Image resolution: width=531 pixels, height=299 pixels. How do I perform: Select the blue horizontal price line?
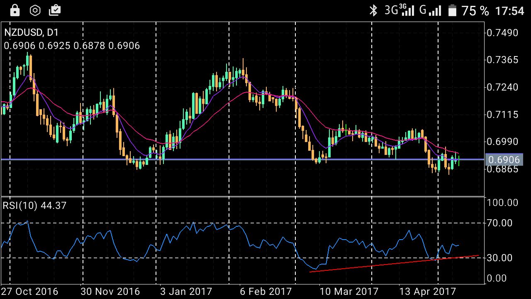pyautogui.click(x=242, y=159)
